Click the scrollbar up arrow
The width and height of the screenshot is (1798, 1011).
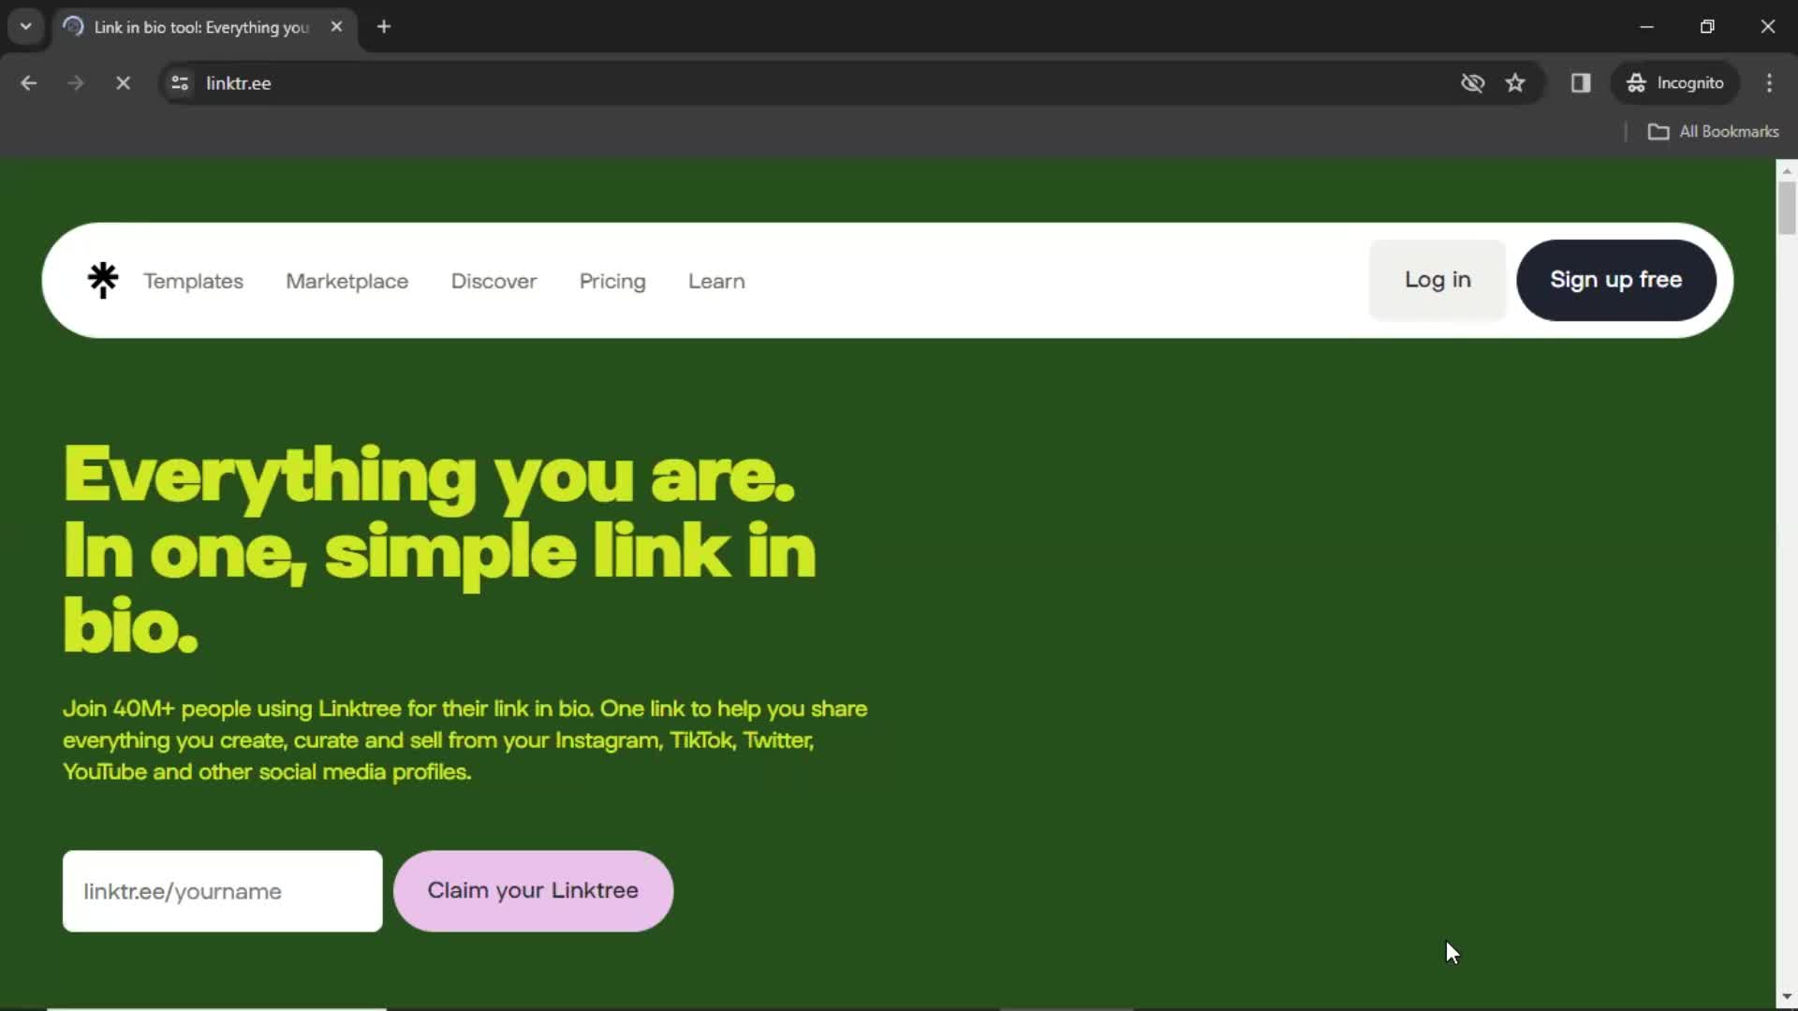coord(1787,170)
